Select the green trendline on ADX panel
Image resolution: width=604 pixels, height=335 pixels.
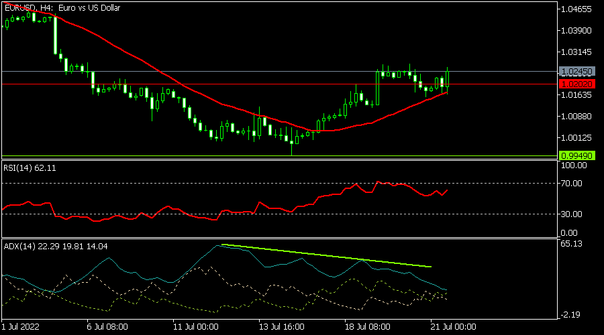pos(326,255)
